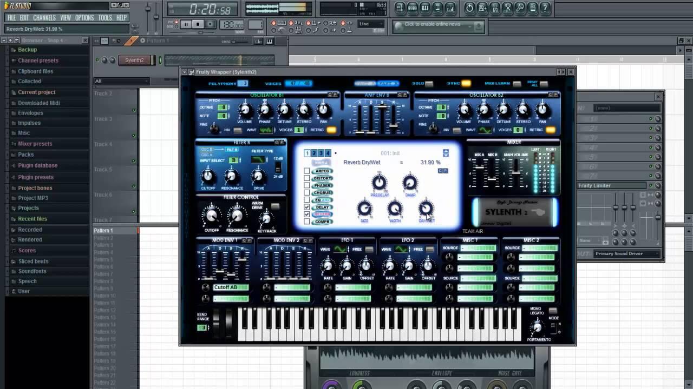The height and width of the screenshot is (389, 693).
Task: Open the TOOLS menu
Action: coord(105,18)
